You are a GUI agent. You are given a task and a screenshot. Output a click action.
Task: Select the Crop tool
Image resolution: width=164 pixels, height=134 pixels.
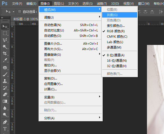(x=5, y=53)
